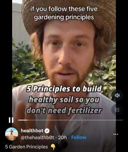
Task: Click the '5 Principles to build healthy soil' overlay
Action: 64,100
